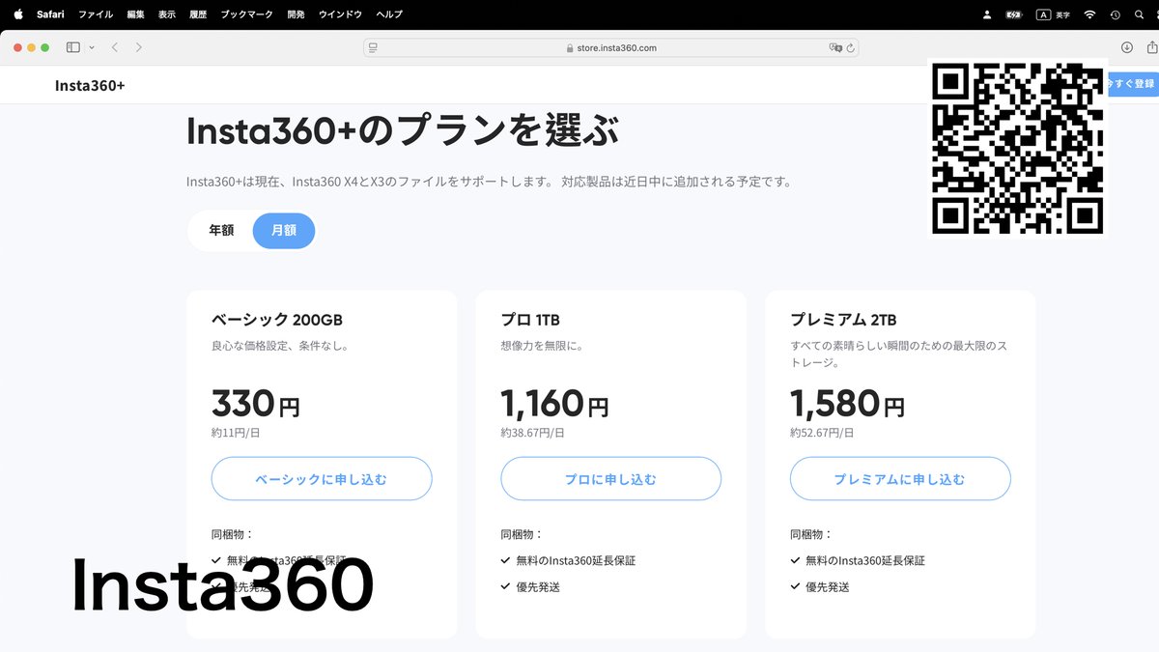Click the page translation icon in address bar
Viewport: 1159px width, 652px height.
click(x=834, y=46)
